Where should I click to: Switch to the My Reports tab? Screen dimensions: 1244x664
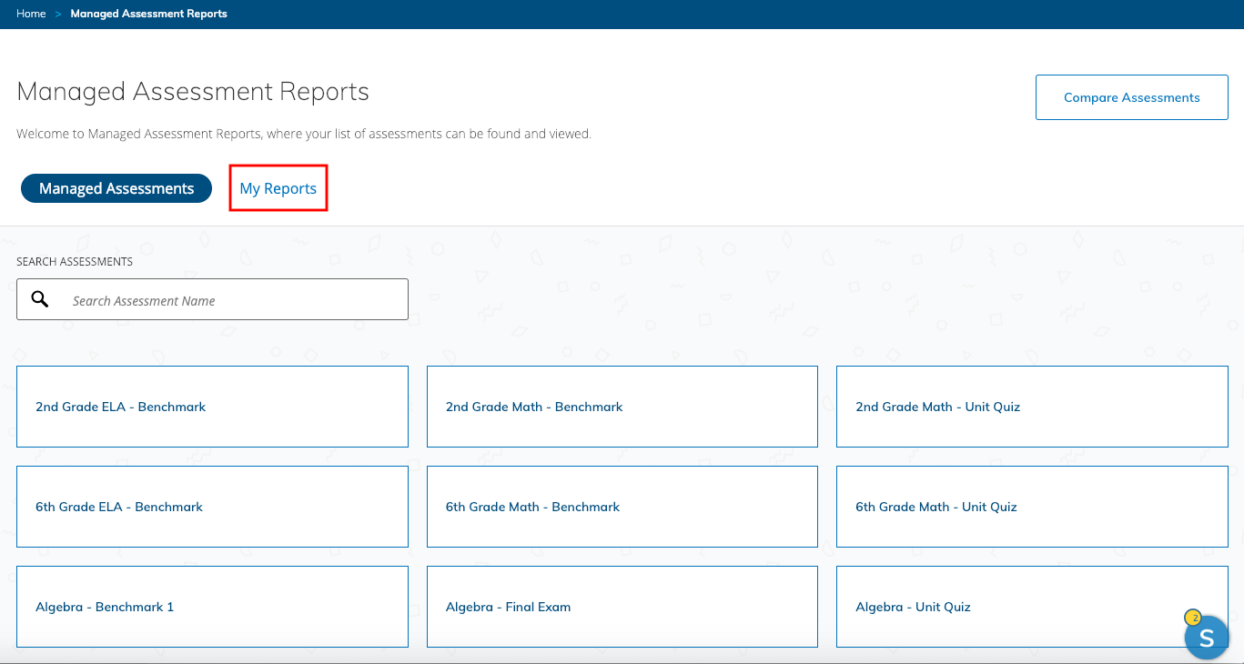[278, 187]
